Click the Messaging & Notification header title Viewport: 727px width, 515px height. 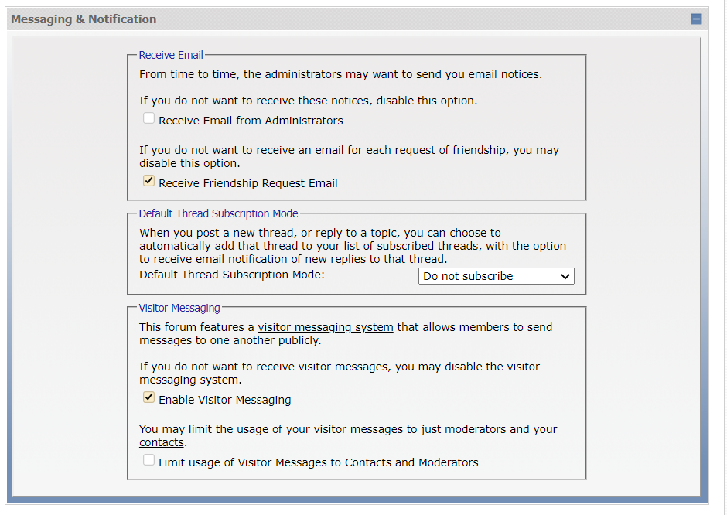coord(84,19)
